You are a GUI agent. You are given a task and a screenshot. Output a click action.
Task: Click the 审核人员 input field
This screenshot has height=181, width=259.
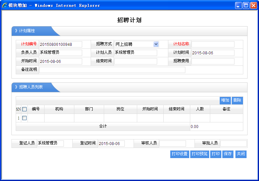(173, 143)
